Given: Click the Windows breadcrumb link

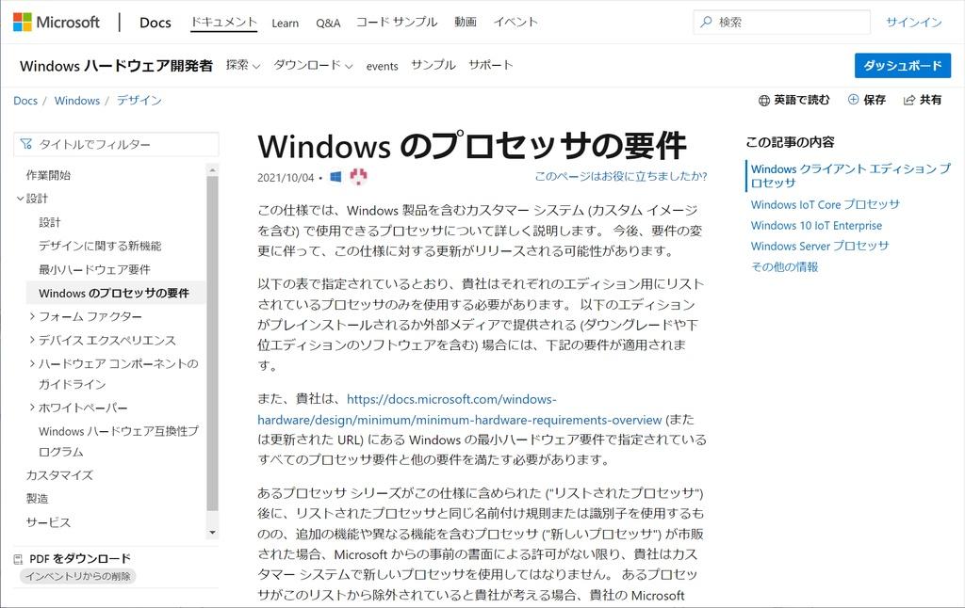Looking at the screenshot, I should [x=77, y=100].
